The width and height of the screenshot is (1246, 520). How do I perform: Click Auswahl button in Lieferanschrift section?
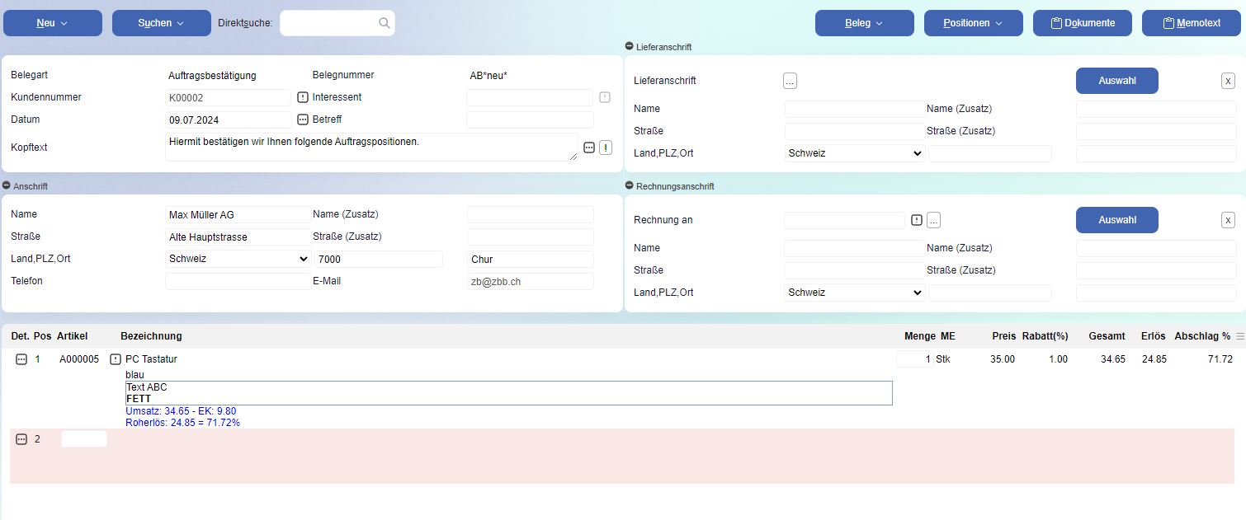click(x=1116, y=81)
